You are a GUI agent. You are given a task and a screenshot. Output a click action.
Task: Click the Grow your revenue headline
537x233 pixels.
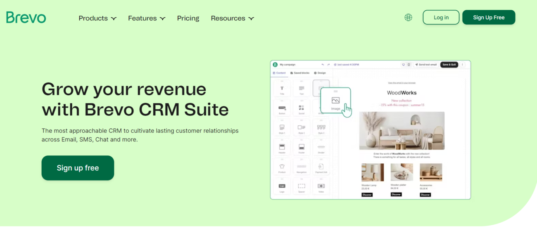tap(135, 99)
